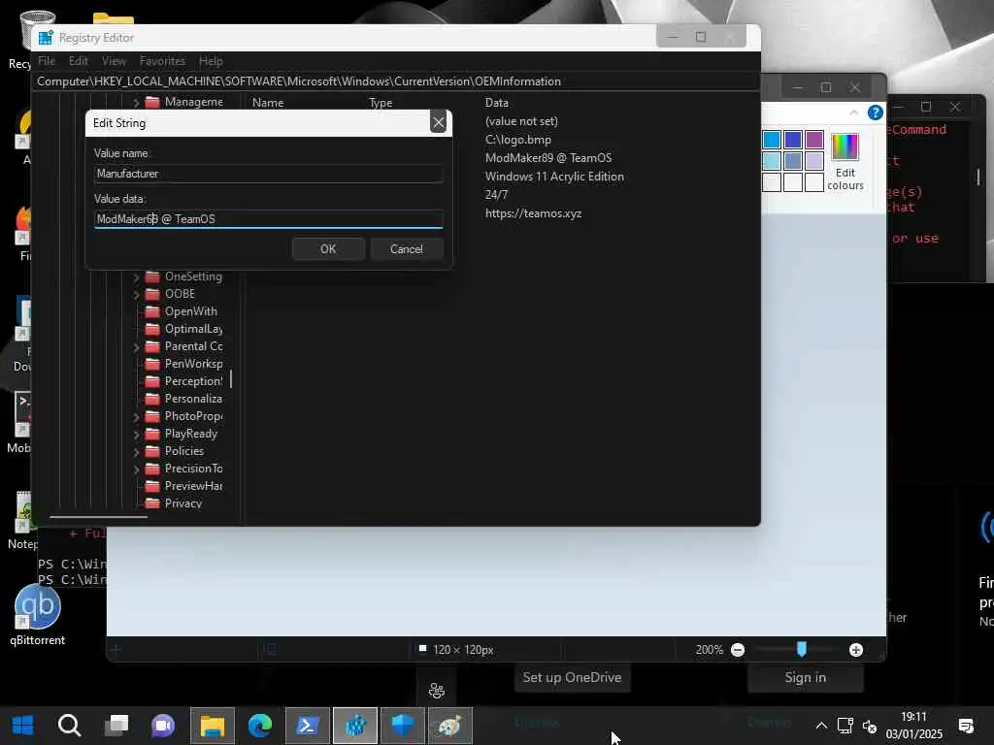Collapse the Paint ribbon chevron

point(854,113)
